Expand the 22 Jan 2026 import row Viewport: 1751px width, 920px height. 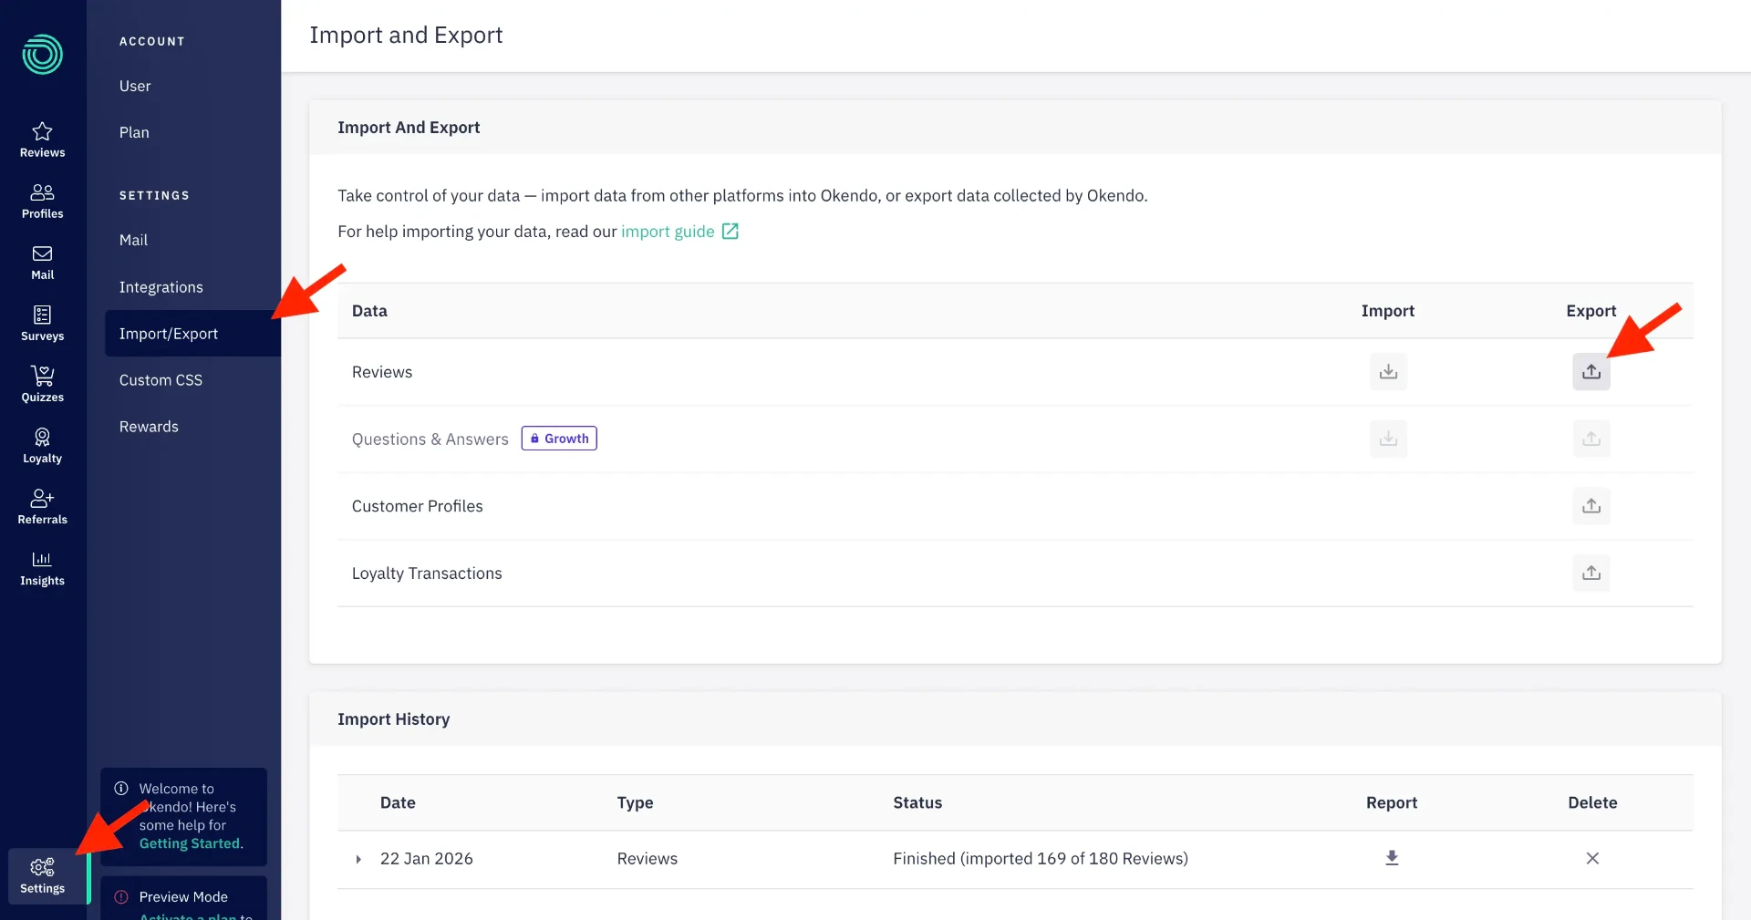(x=358, y=859)
